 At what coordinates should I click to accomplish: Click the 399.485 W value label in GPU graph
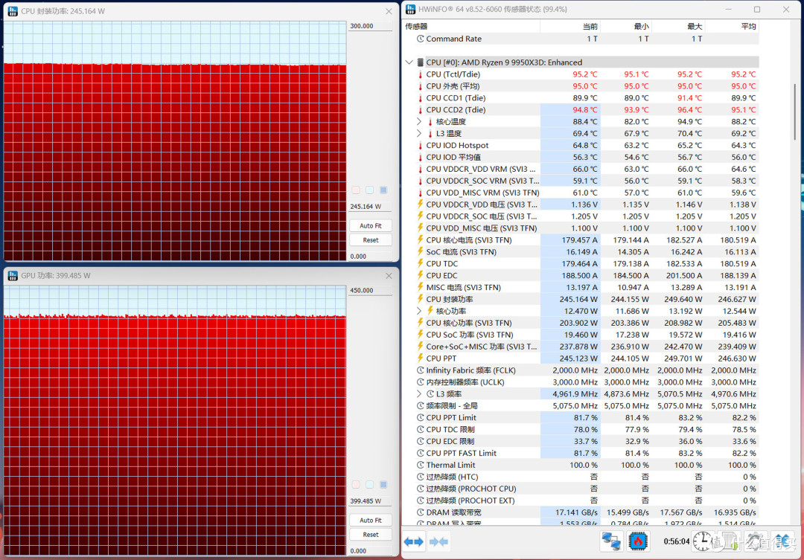[x=370, y=501]
